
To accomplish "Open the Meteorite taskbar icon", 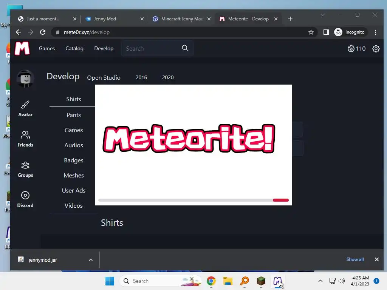I will point(278,281).
